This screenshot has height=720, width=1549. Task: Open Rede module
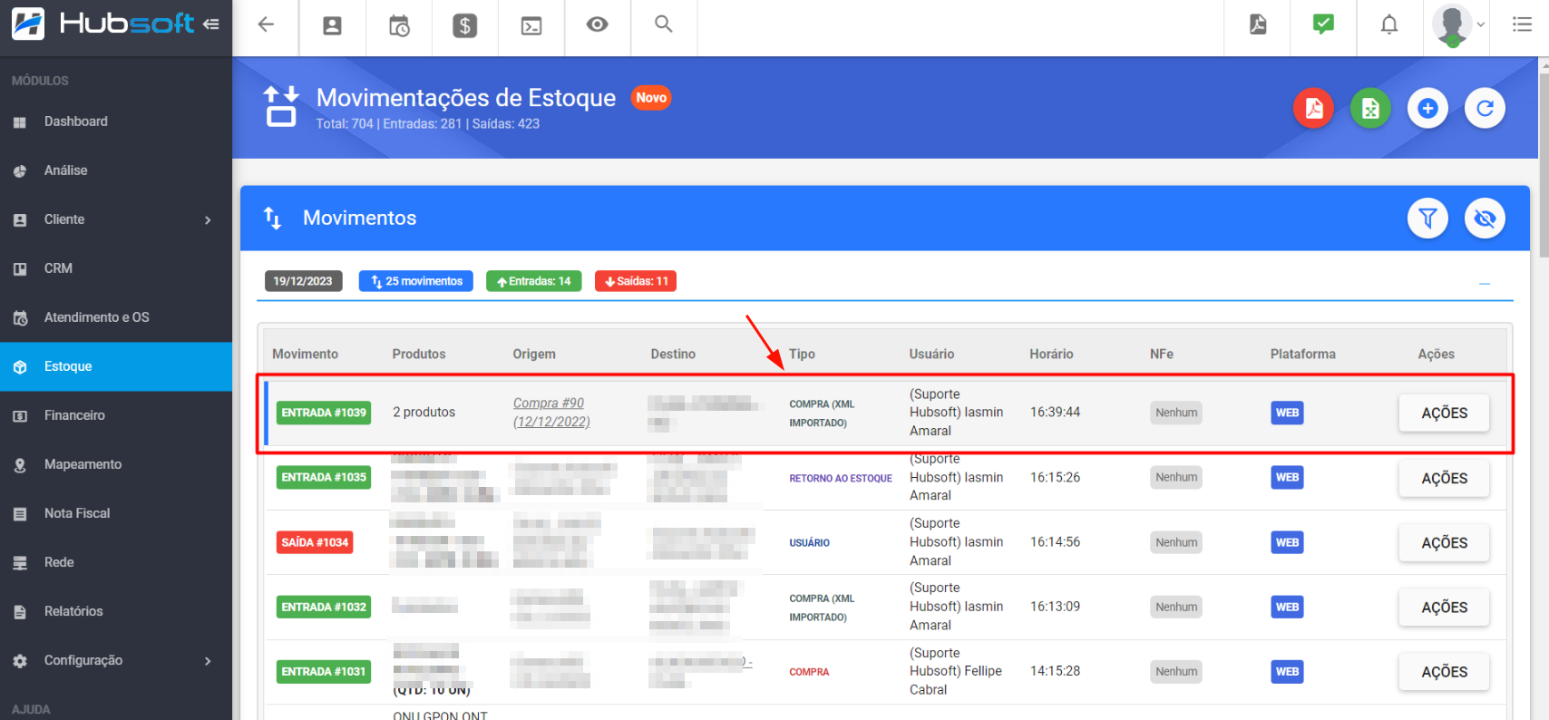116,562
